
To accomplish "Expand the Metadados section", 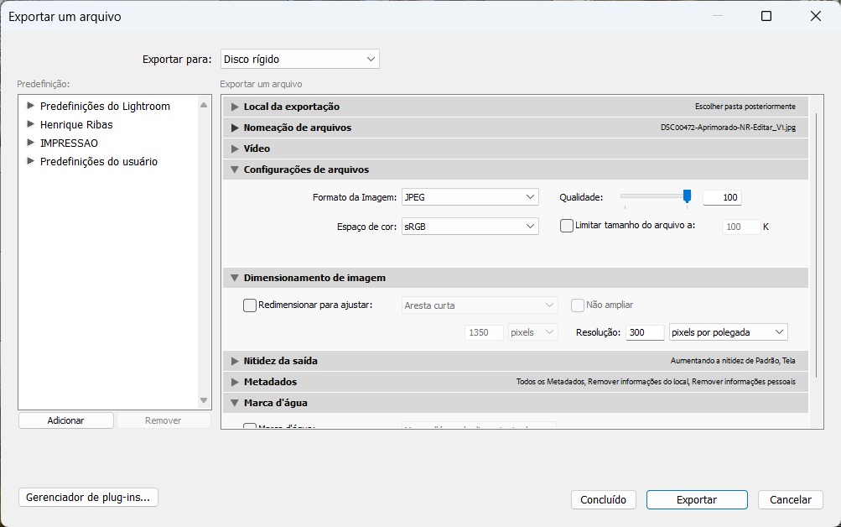I will [x=236, y=382].
